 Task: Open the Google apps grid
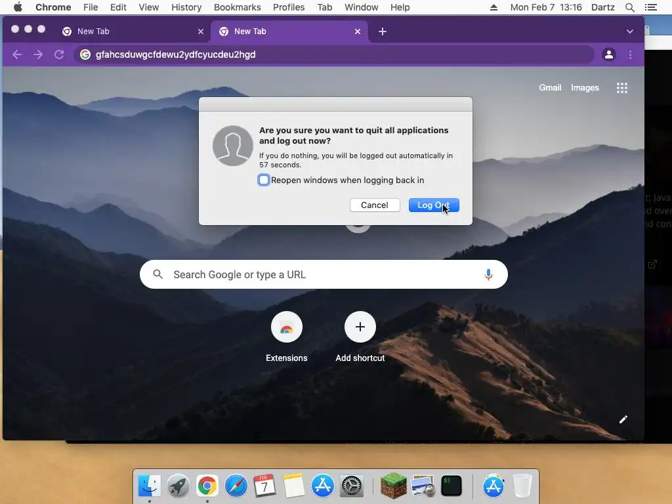(x=621, y=88)
